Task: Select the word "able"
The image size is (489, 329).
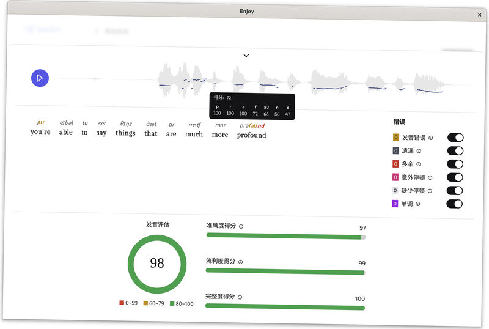Action: 66,132
